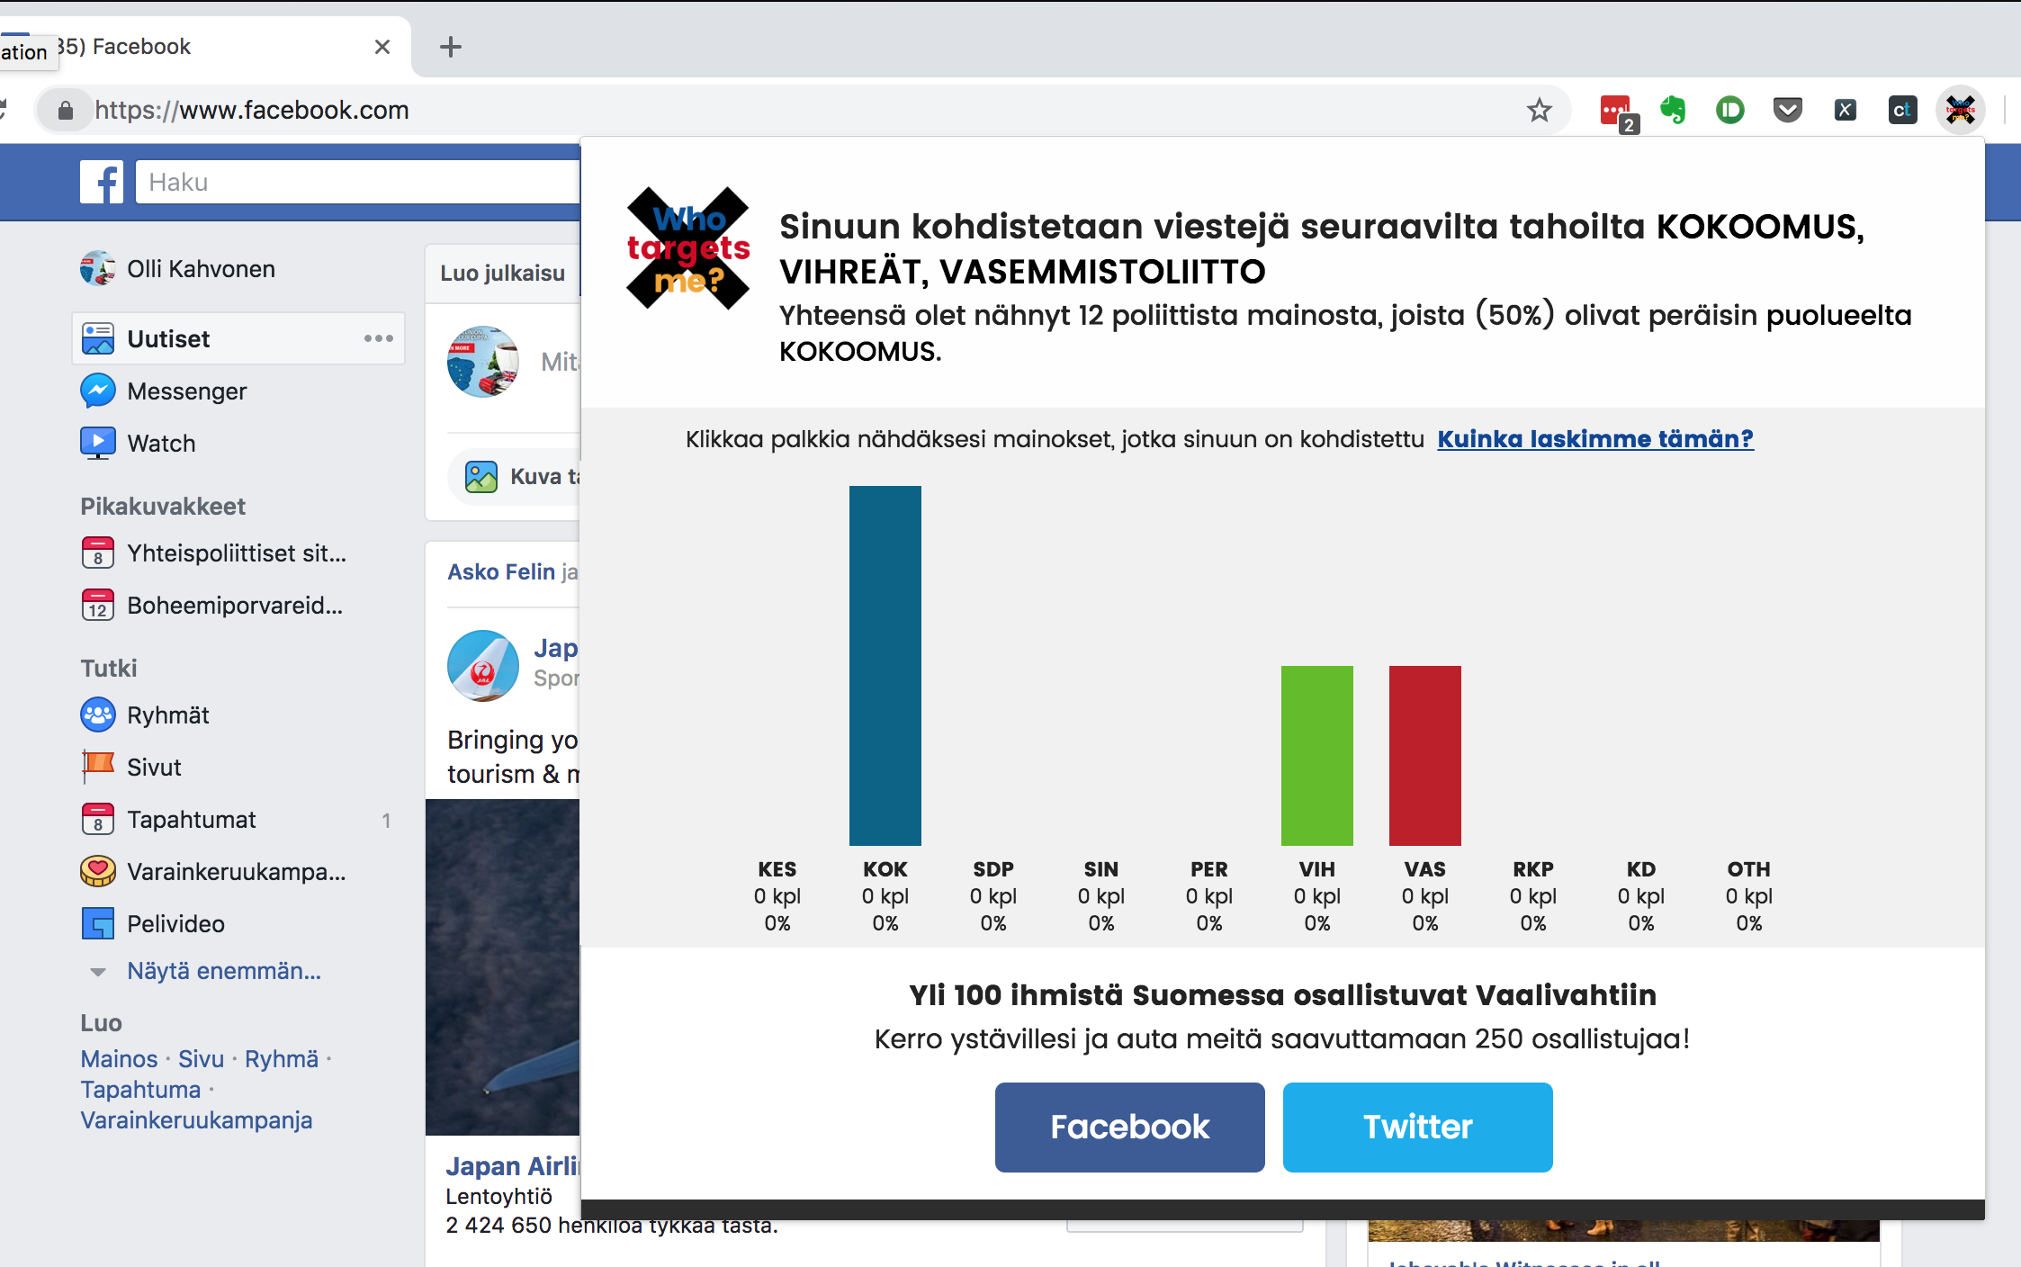2021x1267 pixels.
Task: Click the Tapahtuma create link
Action: click(x=140, y=1089)
